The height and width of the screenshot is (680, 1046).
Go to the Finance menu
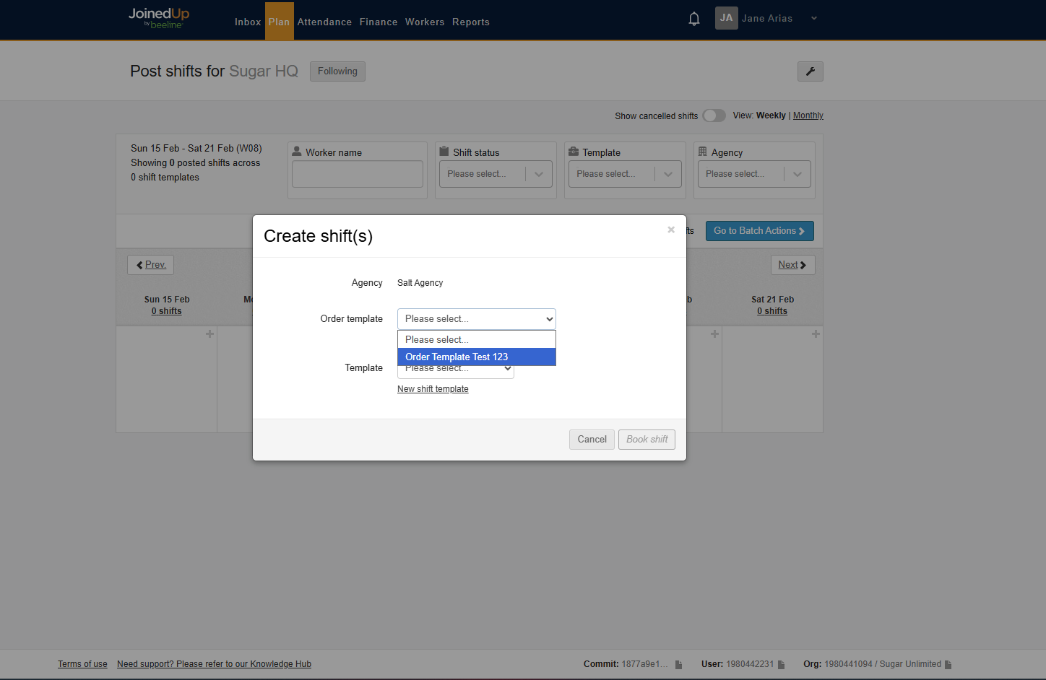click(379, 22)
